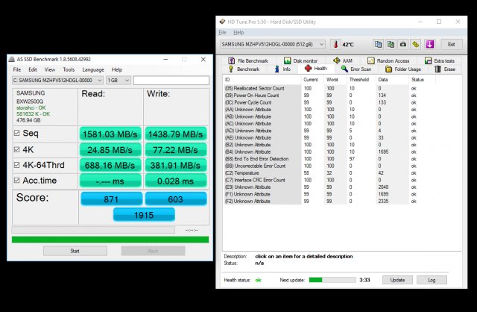Click the greyed Abort button
The height and width of the screenshot is (312, 477).
(153, 251)
